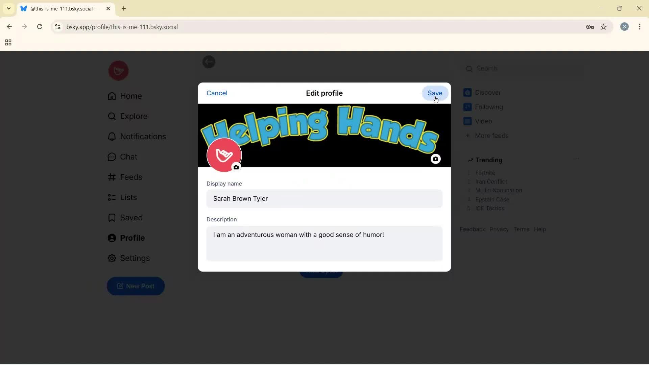
Task: Open the Privacy link
Action: tap(499, 229)
